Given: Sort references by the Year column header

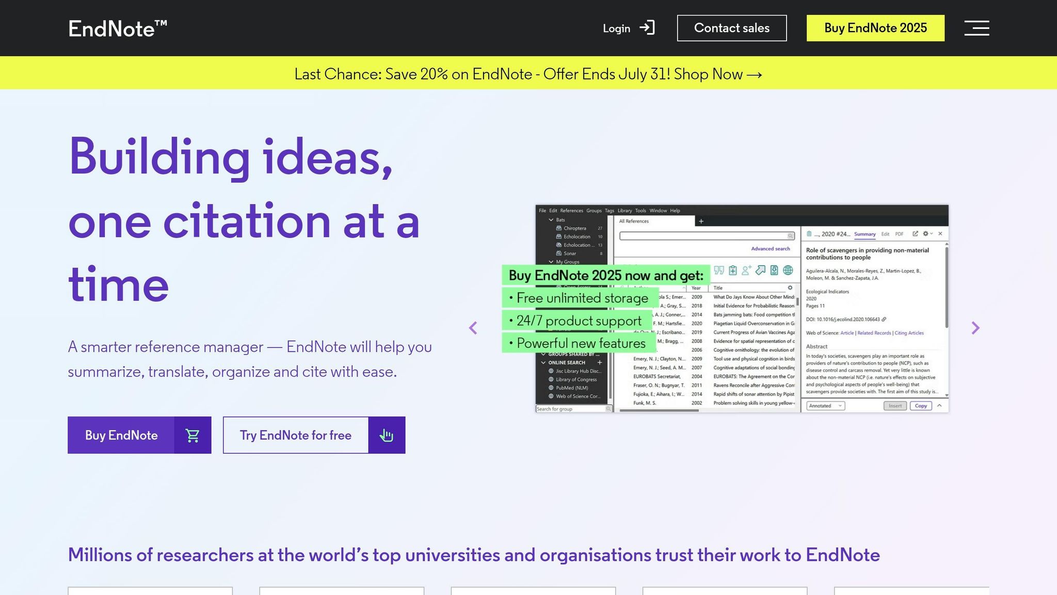Looking at the screenshot, I should click(x=696, y=288).
